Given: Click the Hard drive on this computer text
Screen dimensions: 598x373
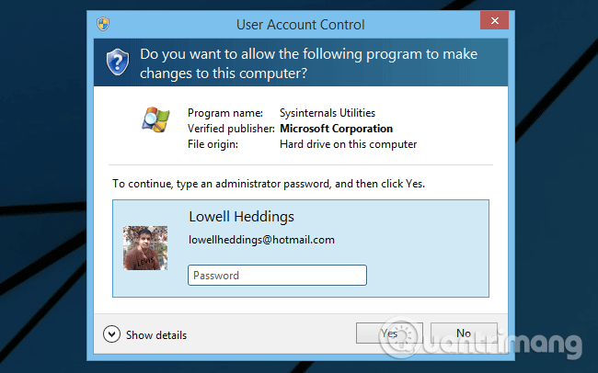Looking at the screenshot, I should pos(348,144).
